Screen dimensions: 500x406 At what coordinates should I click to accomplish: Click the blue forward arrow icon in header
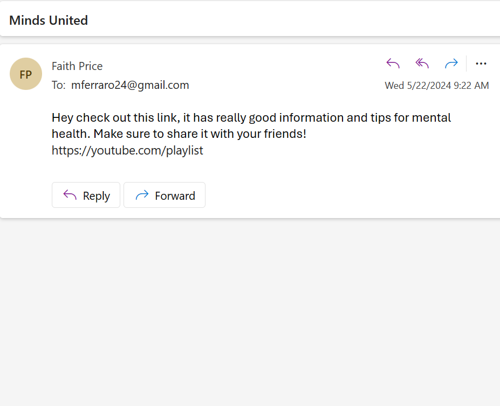pos(451,64)
